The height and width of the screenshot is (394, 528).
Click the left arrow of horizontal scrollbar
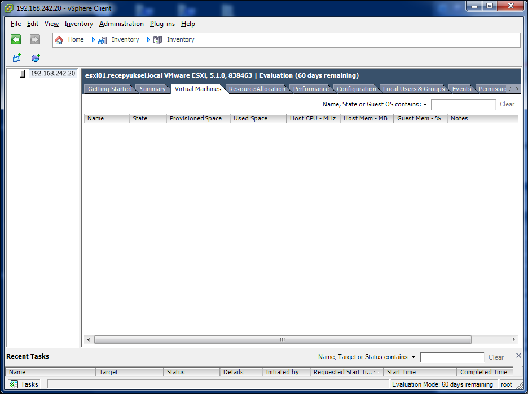[89, 339]
